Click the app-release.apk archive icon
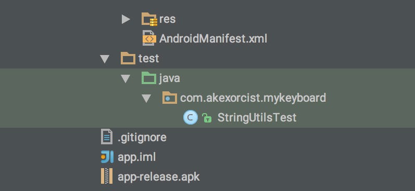The image size is (415, 191). tap(107, 176)
